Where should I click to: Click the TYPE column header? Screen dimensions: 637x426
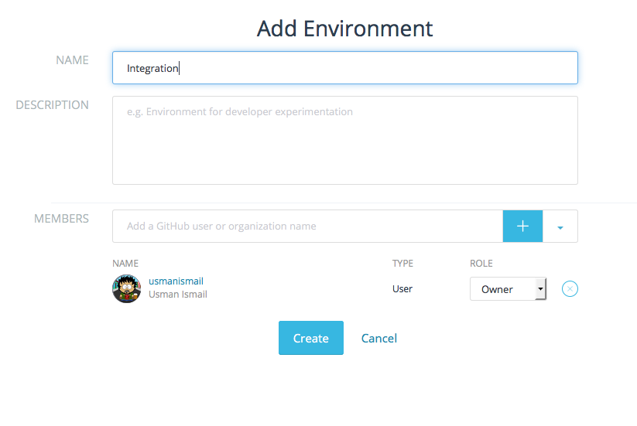click(402, 264)
